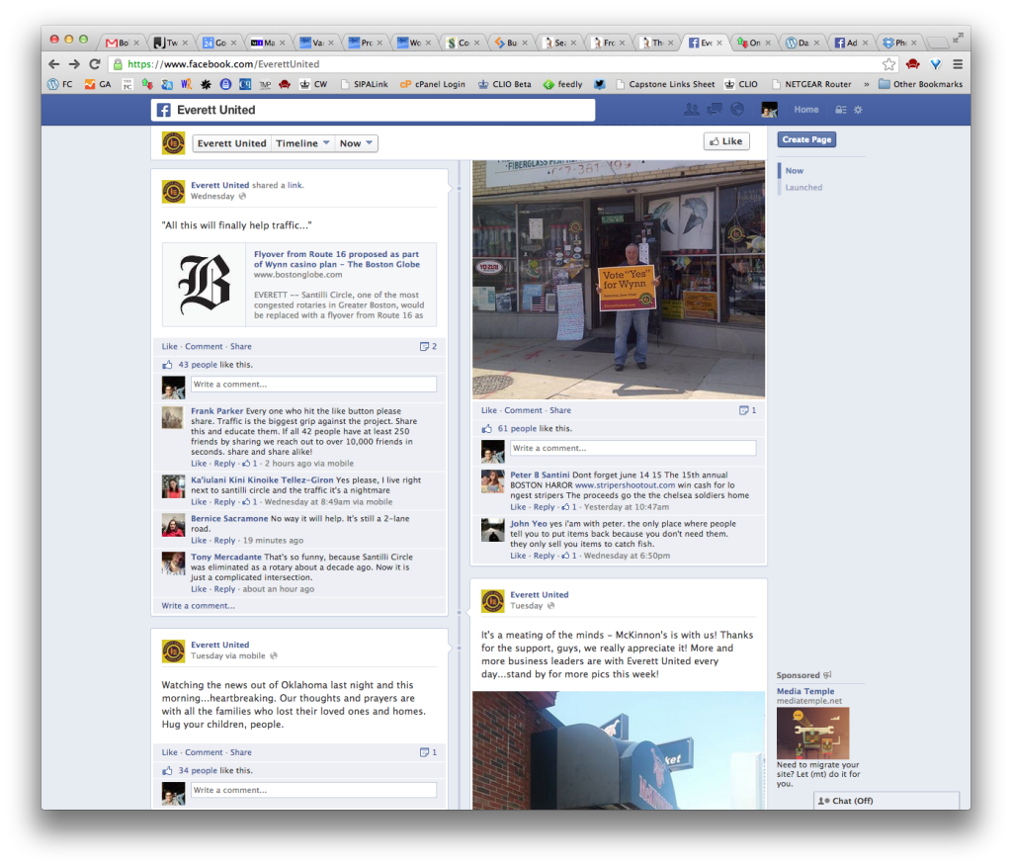The image size is (1012, 867).
Task: Open the FC WordPress bookmark
Action: (60, 84)
